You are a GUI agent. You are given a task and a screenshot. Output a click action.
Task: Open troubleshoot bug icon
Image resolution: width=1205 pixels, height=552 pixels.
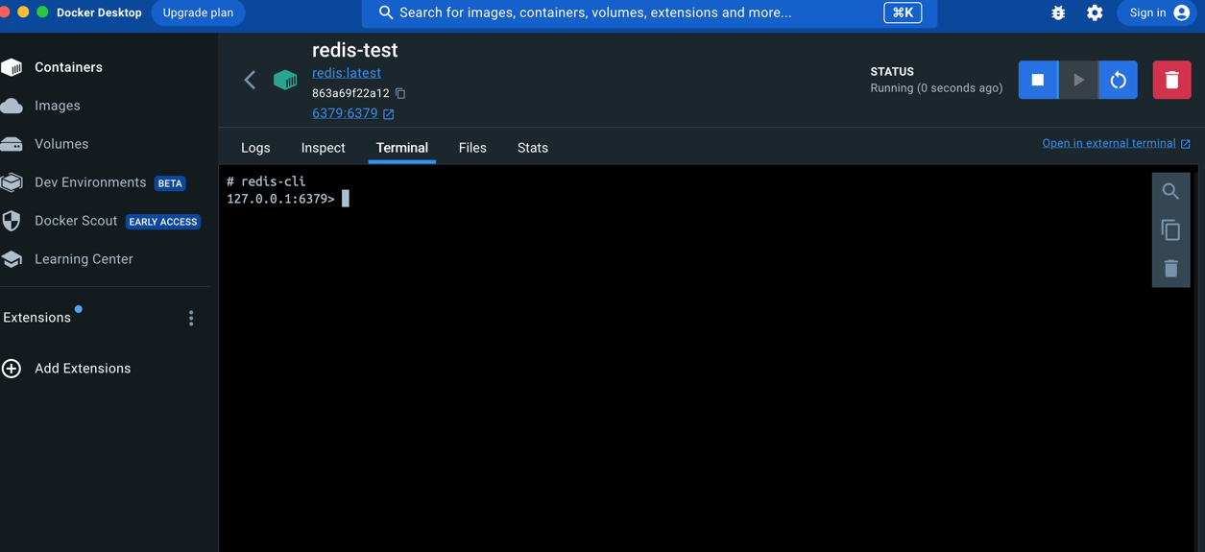[1058, 12]
